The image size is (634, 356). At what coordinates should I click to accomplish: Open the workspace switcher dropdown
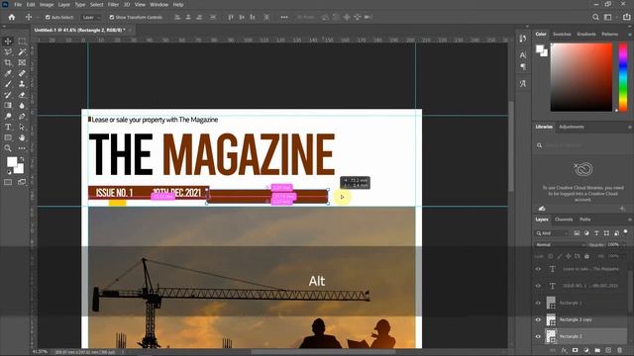click(x=608, y=17)
